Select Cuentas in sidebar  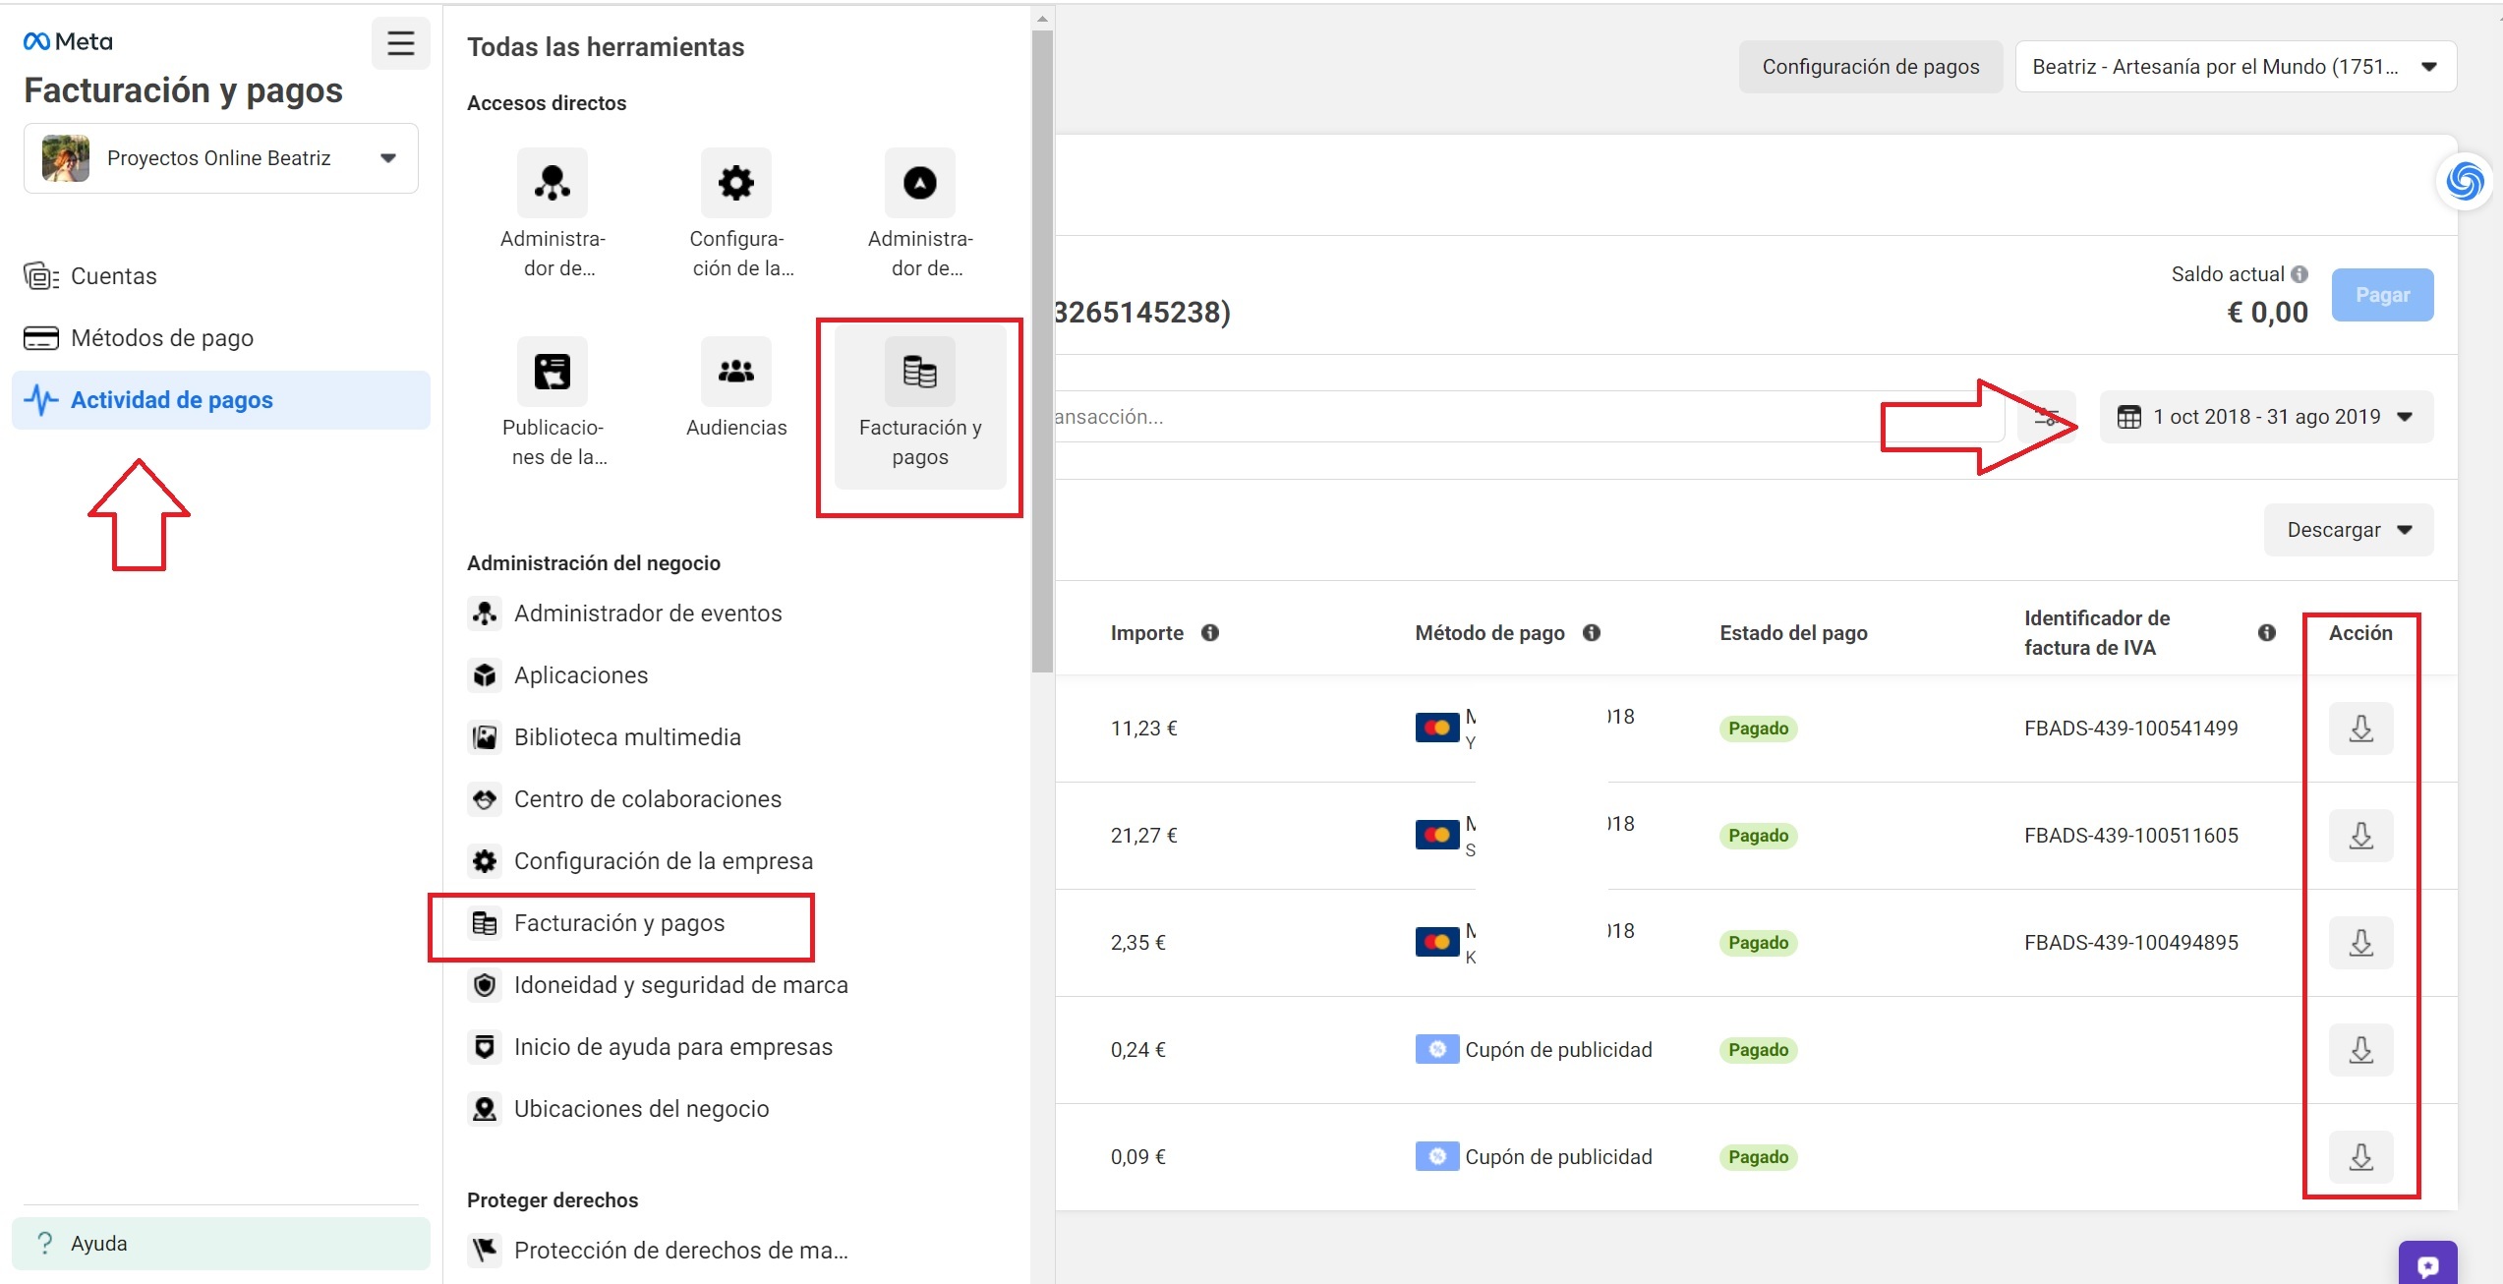[x=113, y=276]
